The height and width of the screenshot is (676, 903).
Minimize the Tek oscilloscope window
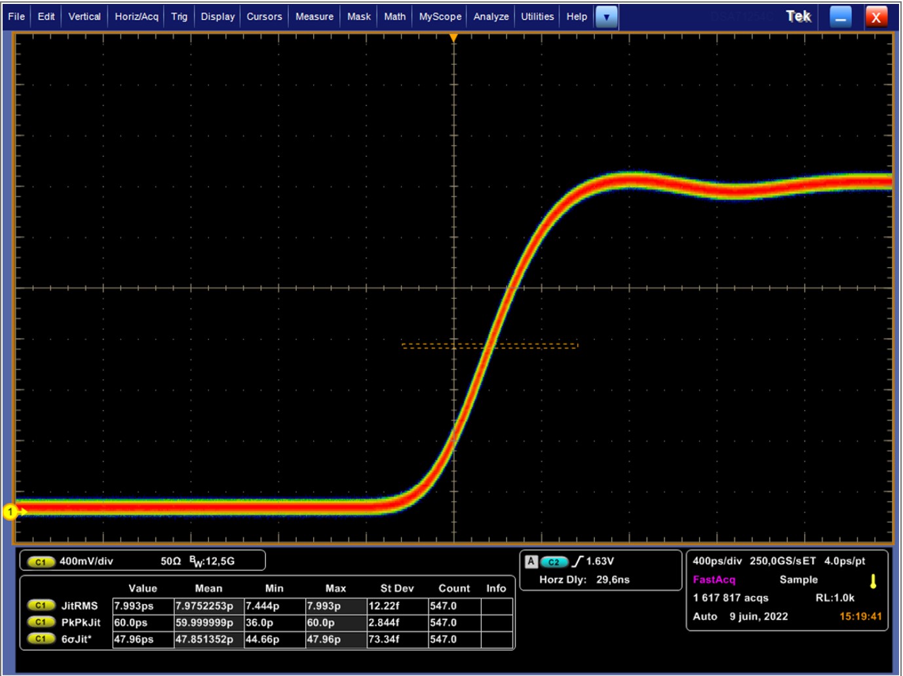pos(840,17)
